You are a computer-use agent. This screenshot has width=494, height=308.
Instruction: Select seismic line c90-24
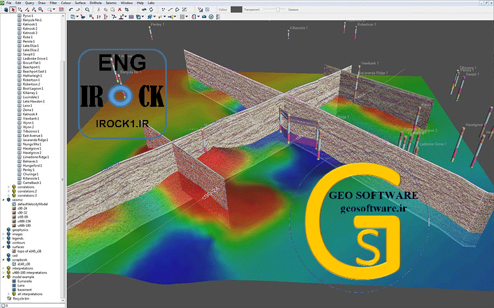[x=22, y=208]
